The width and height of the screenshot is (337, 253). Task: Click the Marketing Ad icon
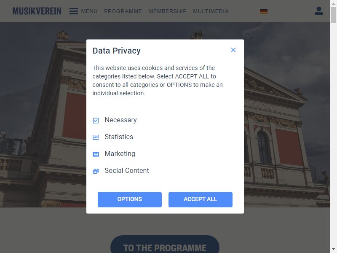96,154
